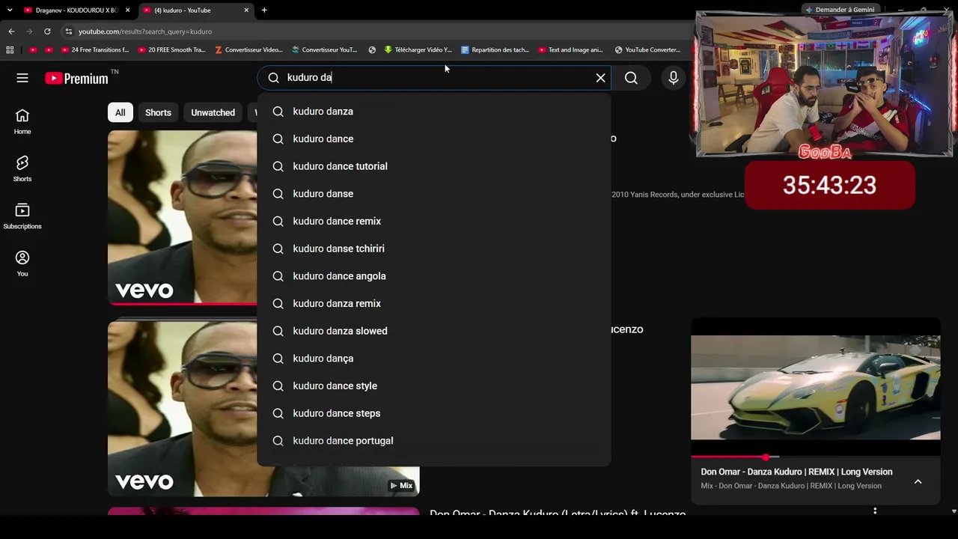Choose suggestion "kuduro danza"
The image size is (958, 539).
[x=434, y=112]
